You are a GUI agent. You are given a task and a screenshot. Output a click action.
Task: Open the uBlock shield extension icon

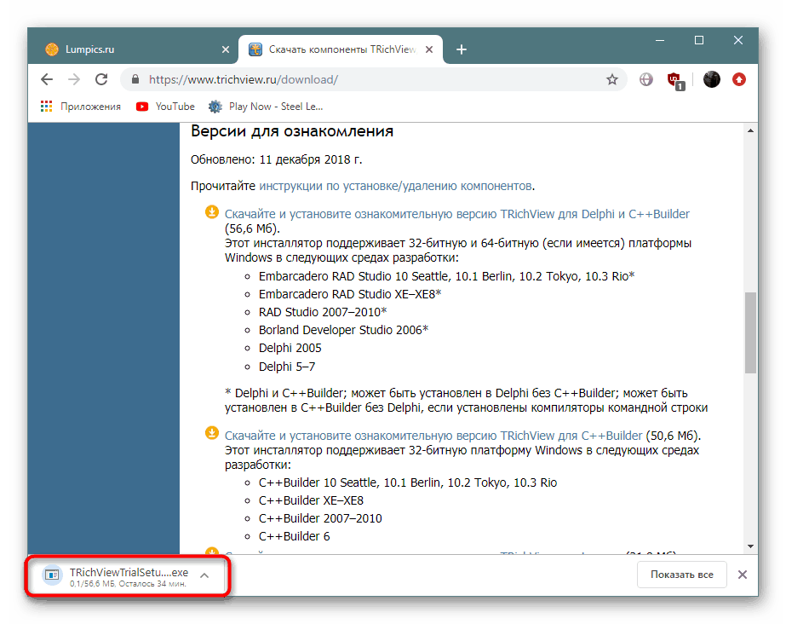675,80
